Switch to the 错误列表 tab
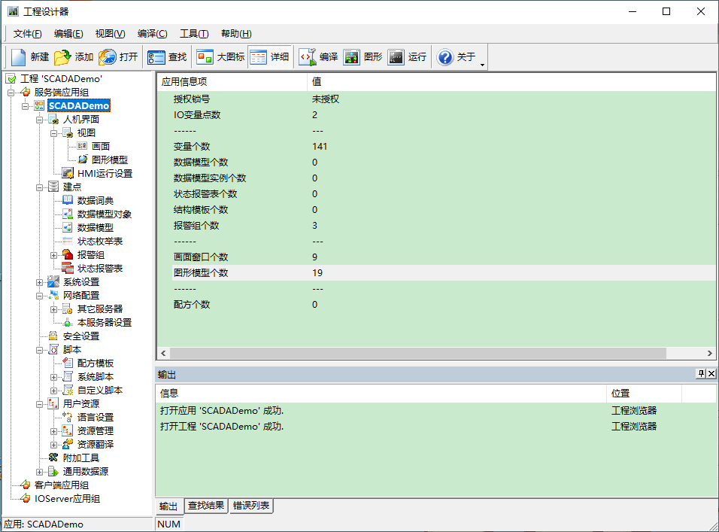Viewport: 719px width, 532px height. (x=251, y=506)
